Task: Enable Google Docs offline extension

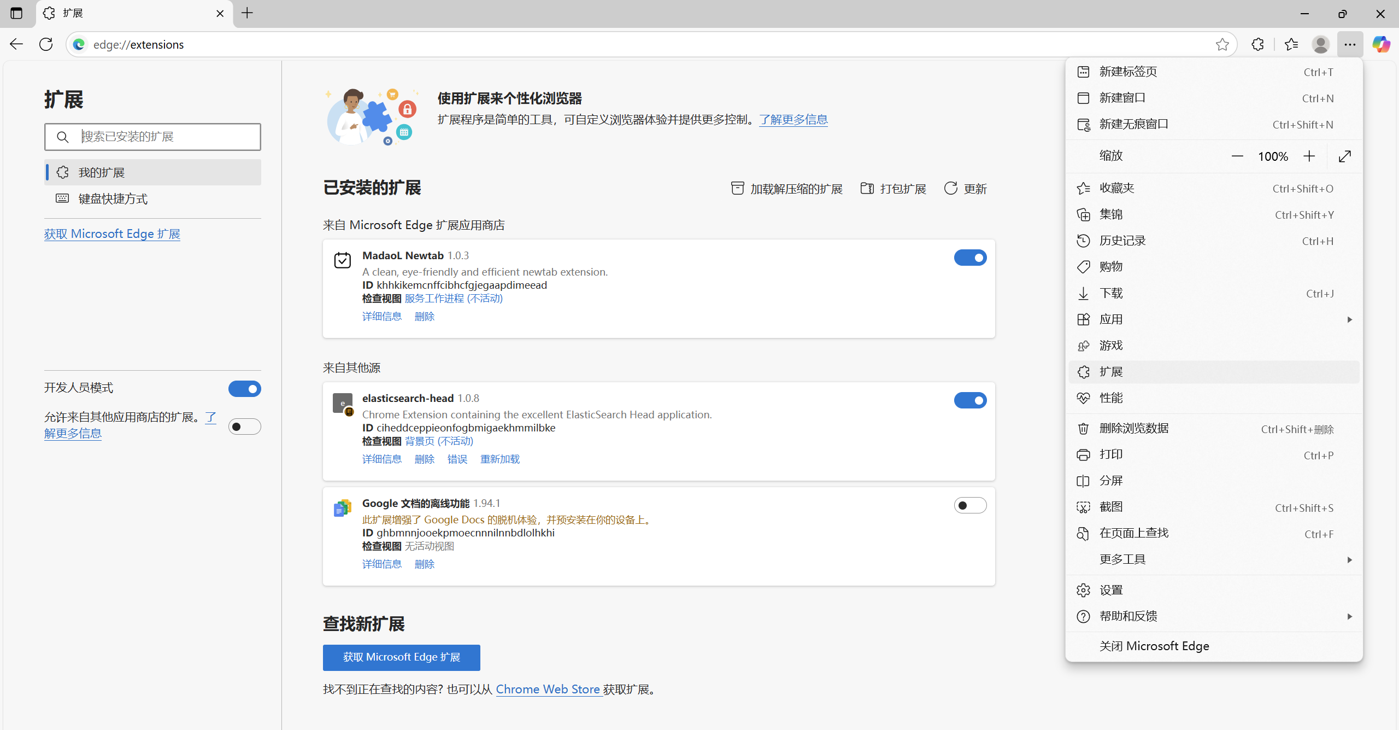Action: (970, 505)
